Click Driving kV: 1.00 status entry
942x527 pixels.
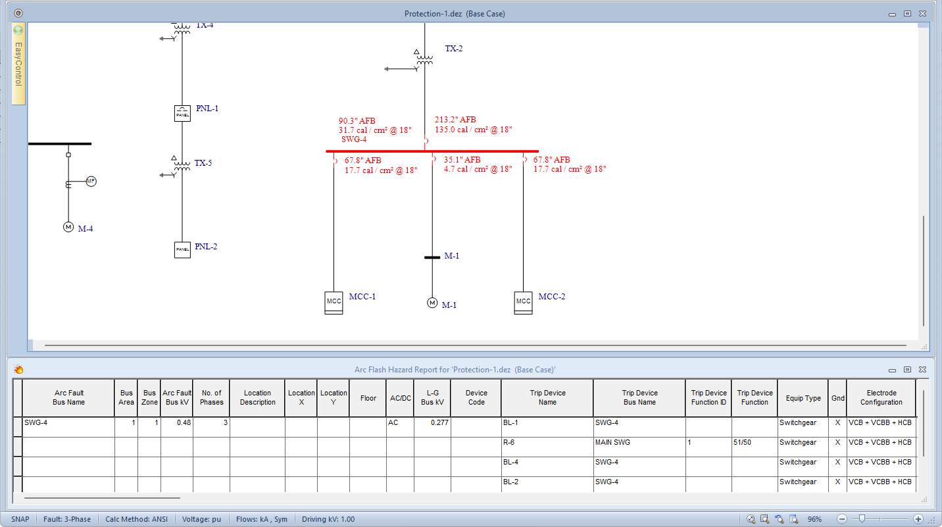328,519
